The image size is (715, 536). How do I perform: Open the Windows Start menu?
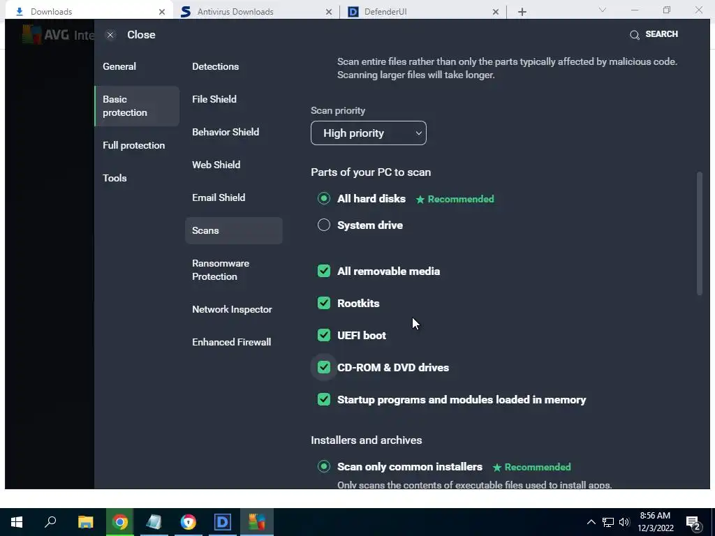17,522
